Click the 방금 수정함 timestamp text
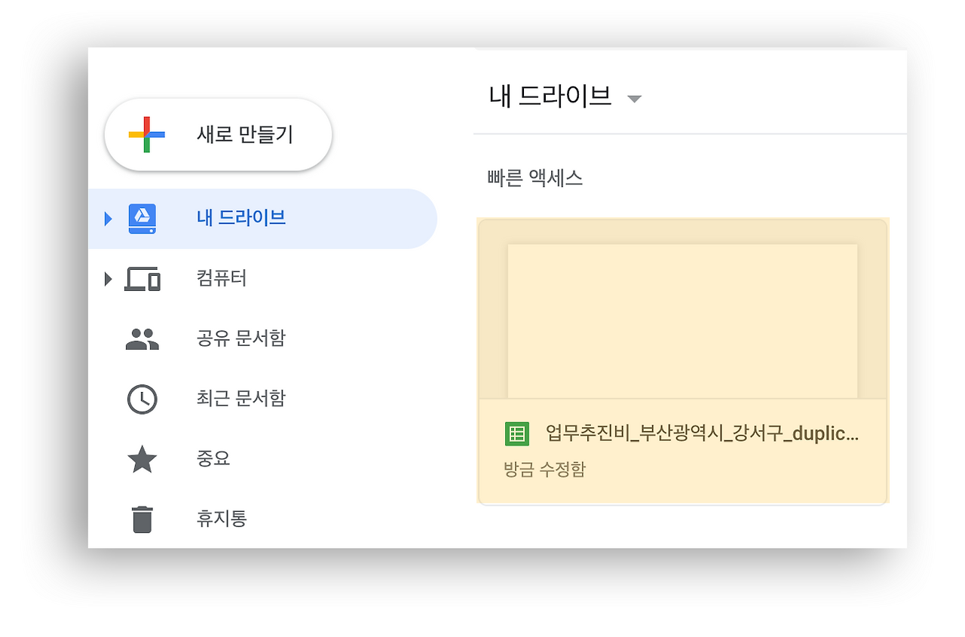Viewport: 965px width, 637px height. [543, 469]
